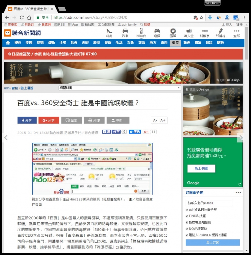The width and height of the screenshot is (251, 255).
Task: Open the 訂閱電子報 three-dot options
Action: coord(238,193)
